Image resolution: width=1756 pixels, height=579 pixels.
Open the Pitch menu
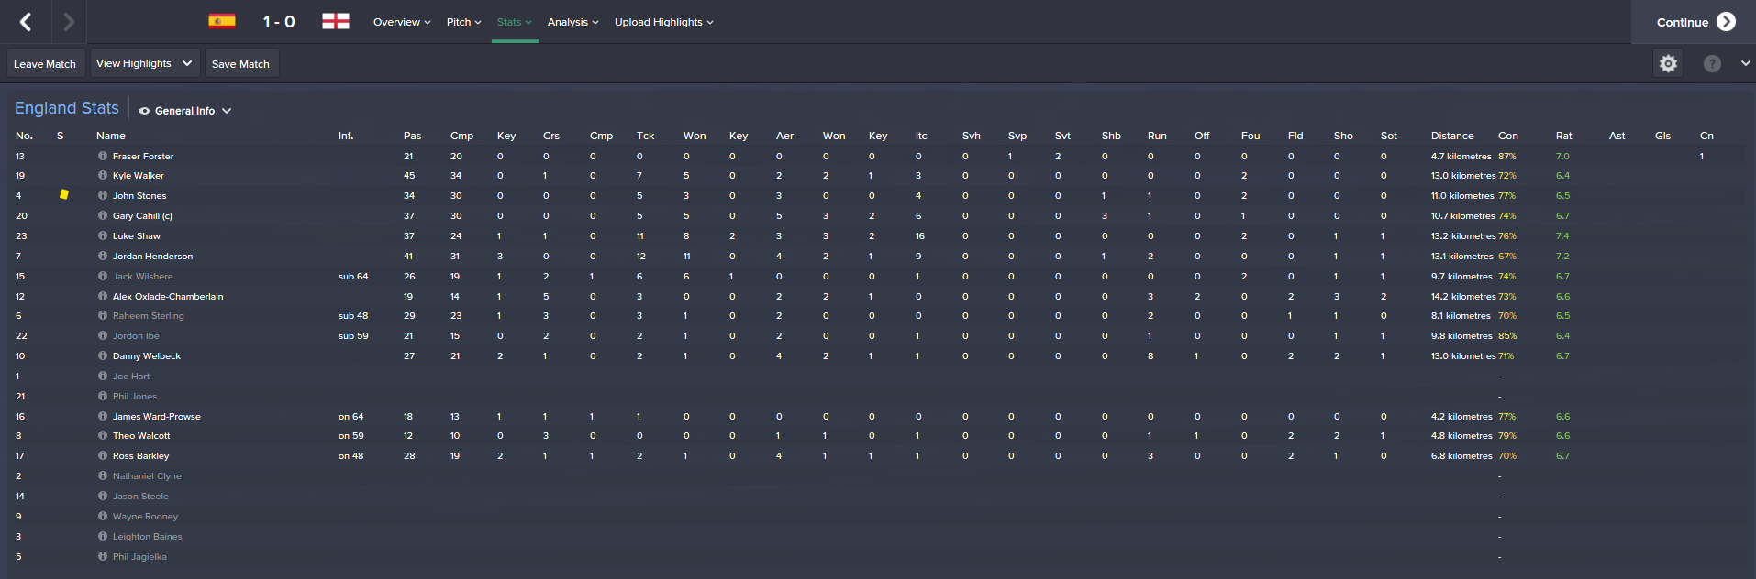tap(463, 22)
